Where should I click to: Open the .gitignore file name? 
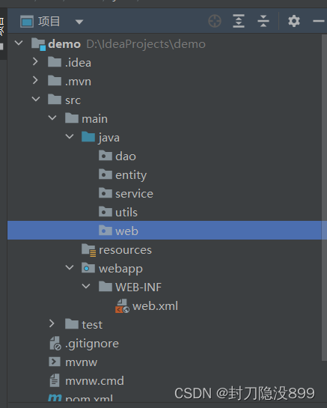click(92, 344)
